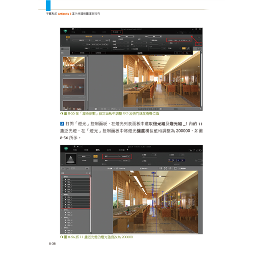Click the shopping cart icon in lower window
Viewport: 263px width, 253px height.
click(x=191, y=150)
